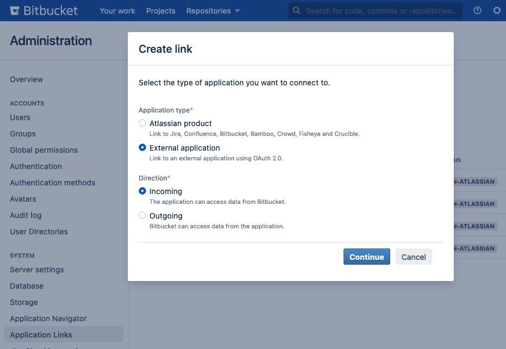506x349 pixels.
Task: Click the search repositories input field
Action: point(380,10)
